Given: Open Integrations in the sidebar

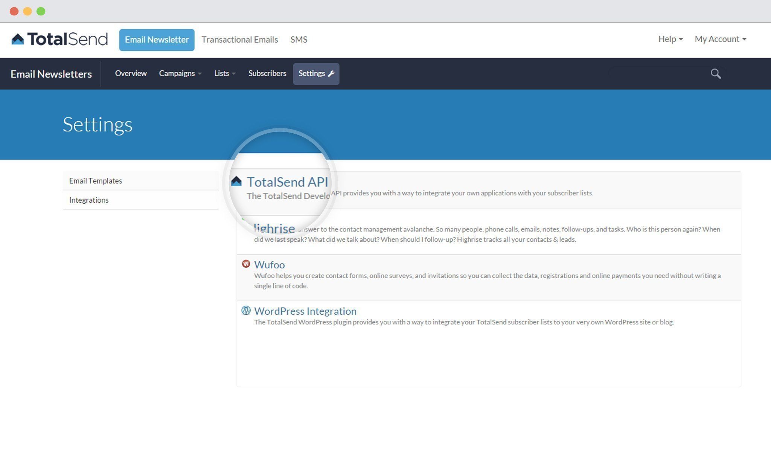Looking at the screenshot, I should coord(140,200).
